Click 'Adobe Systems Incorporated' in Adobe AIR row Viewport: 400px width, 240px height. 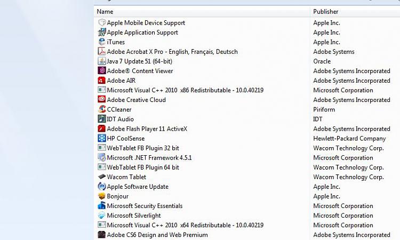[351, 81]
